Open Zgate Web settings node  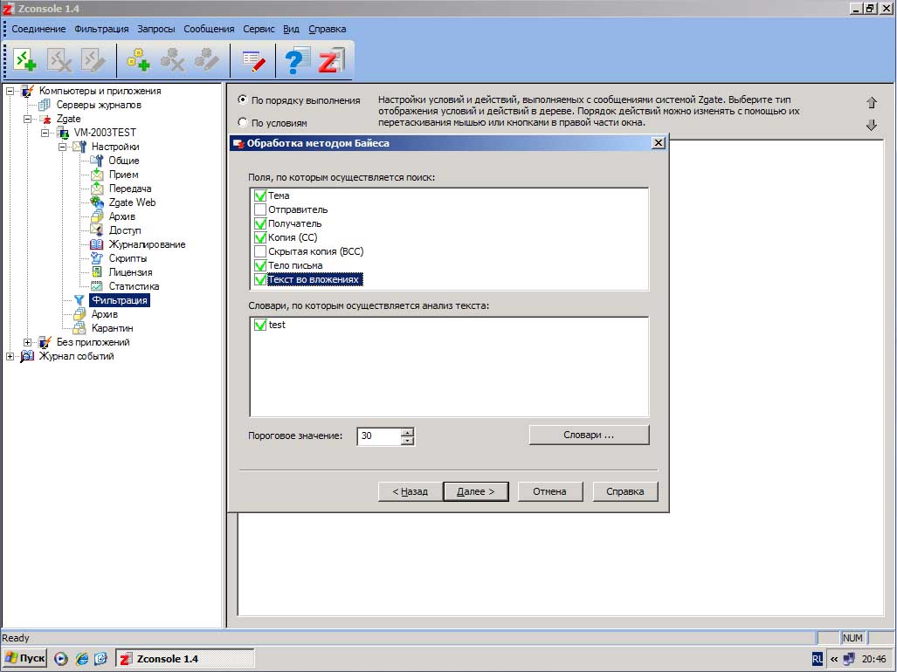(x=132, y=202)
